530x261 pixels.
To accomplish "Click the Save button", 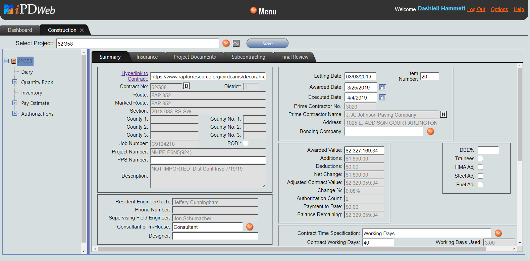I will 267,43.
